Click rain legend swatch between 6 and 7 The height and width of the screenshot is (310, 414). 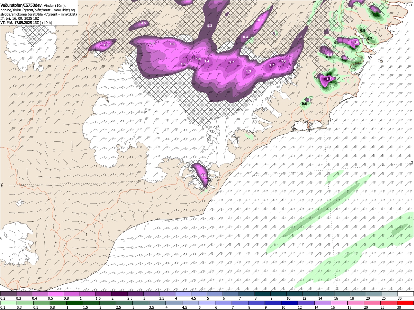point(223,303)
